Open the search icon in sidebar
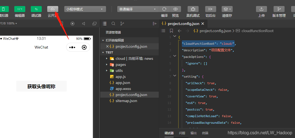Image resolution: width=295 pixels, height=138 pixels. (x=113, y=24)
